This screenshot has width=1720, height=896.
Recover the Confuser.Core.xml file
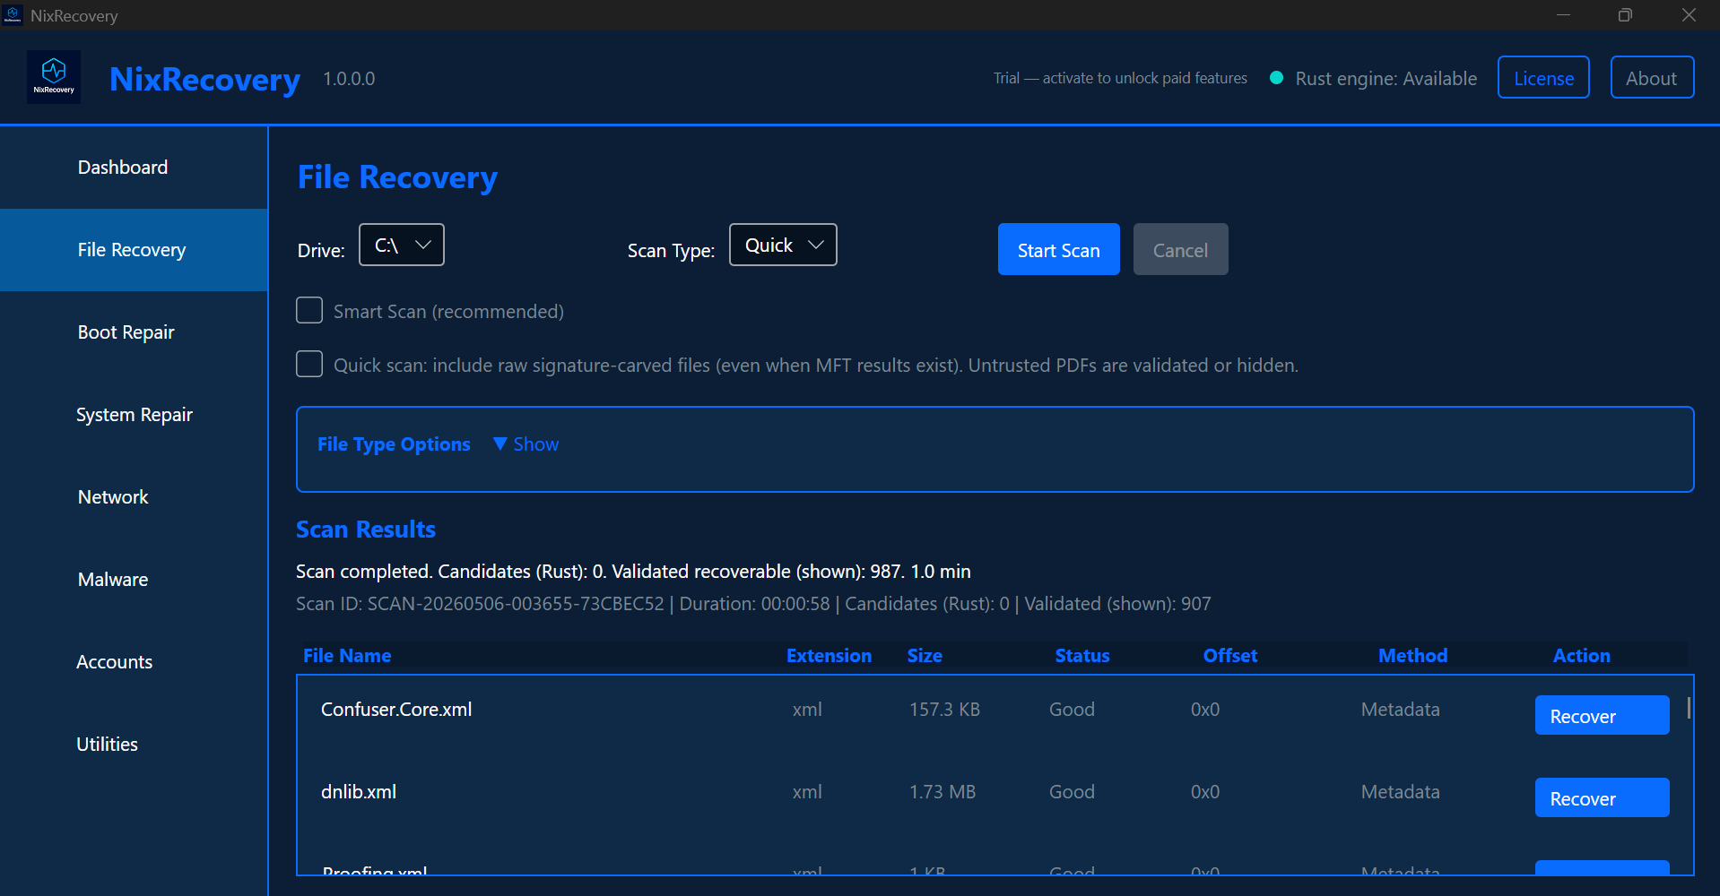pos(1603,715)
